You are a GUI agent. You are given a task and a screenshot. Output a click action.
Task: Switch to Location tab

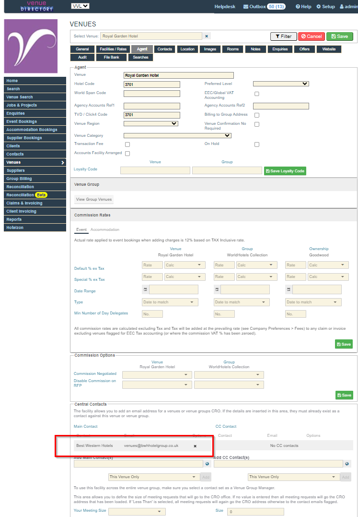tap(187, 49)
